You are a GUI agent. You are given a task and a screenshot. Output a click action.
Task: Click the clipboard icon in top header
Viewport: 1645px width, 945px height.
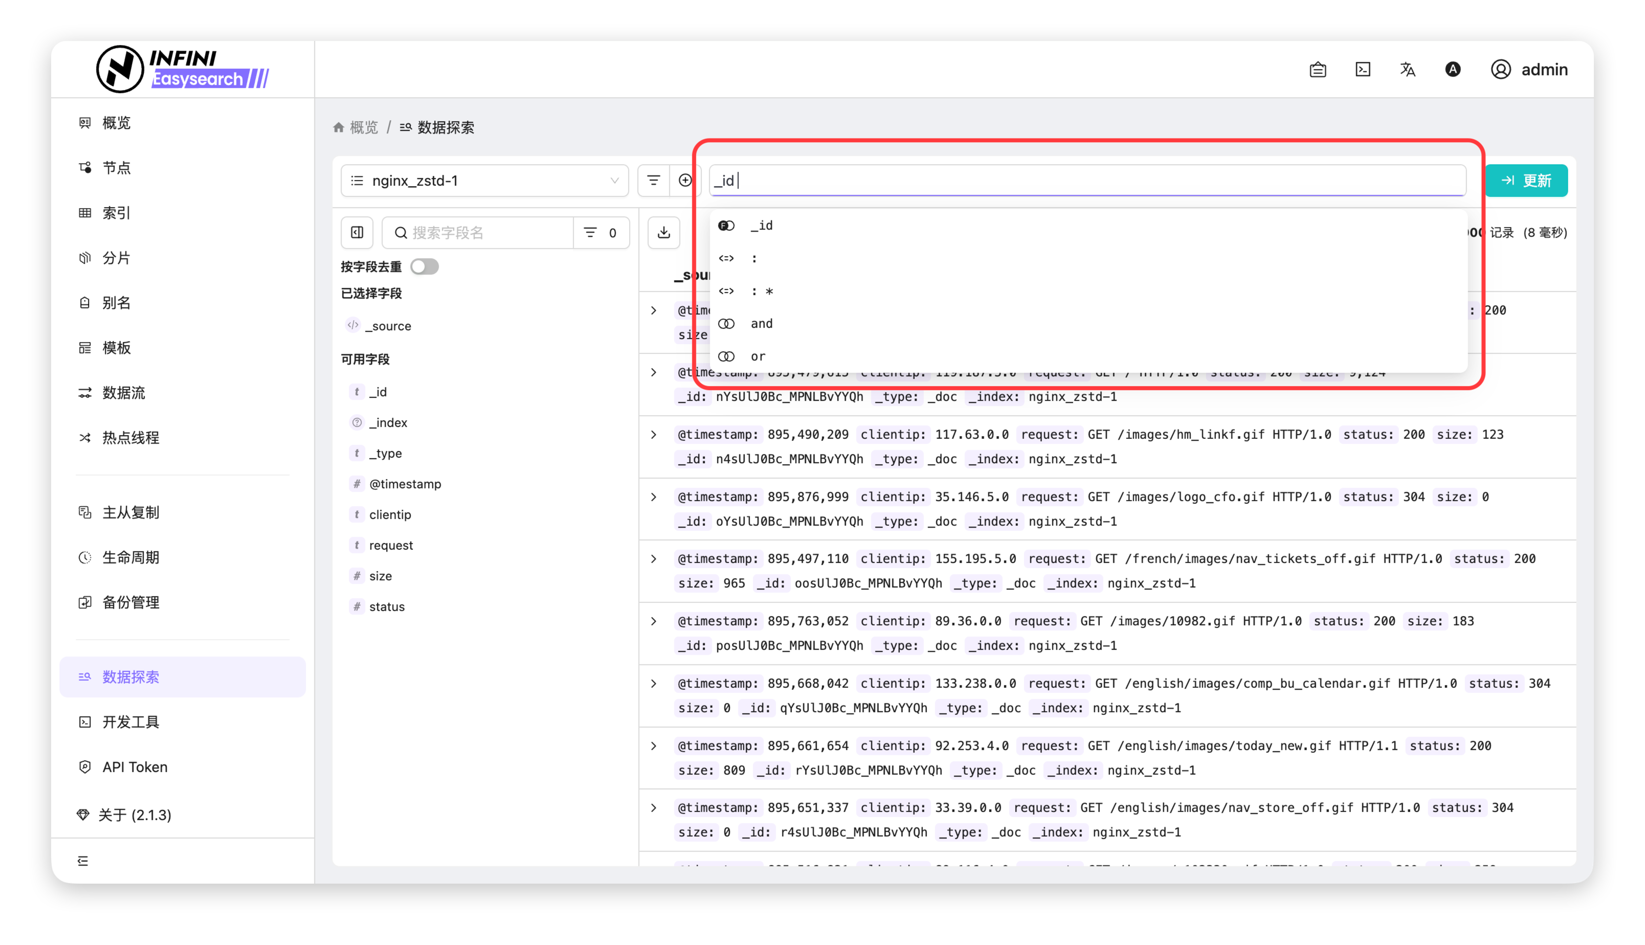(x=1317, y=70)
